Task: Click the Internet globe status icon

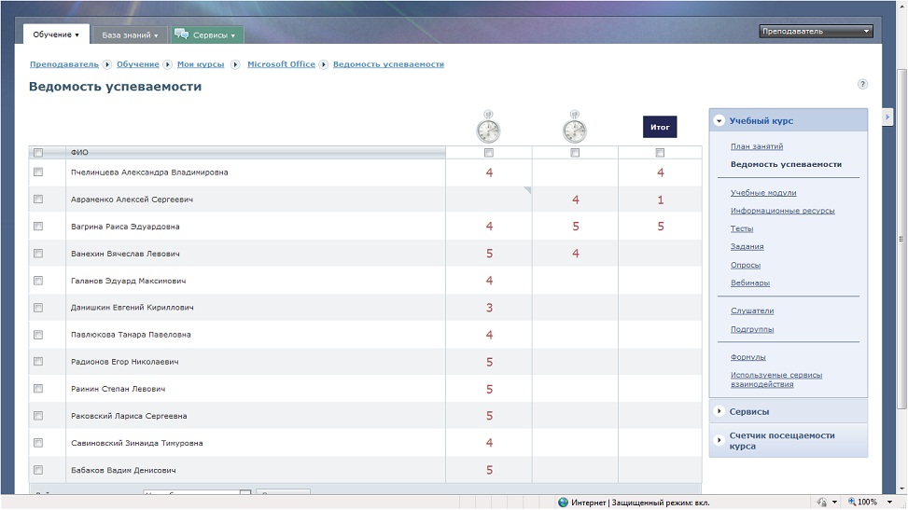Action: coord(563,503)
